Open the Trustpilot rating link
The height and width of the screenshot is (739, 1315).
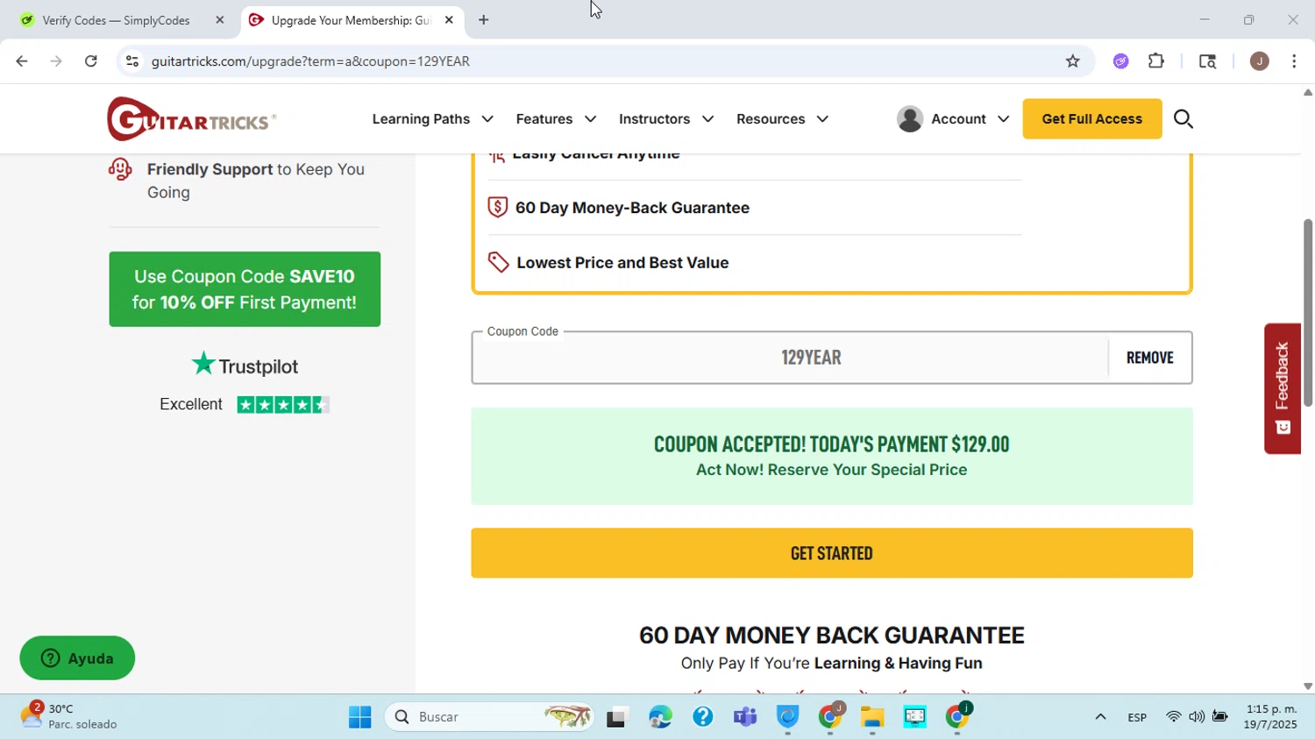click(245, 382)
